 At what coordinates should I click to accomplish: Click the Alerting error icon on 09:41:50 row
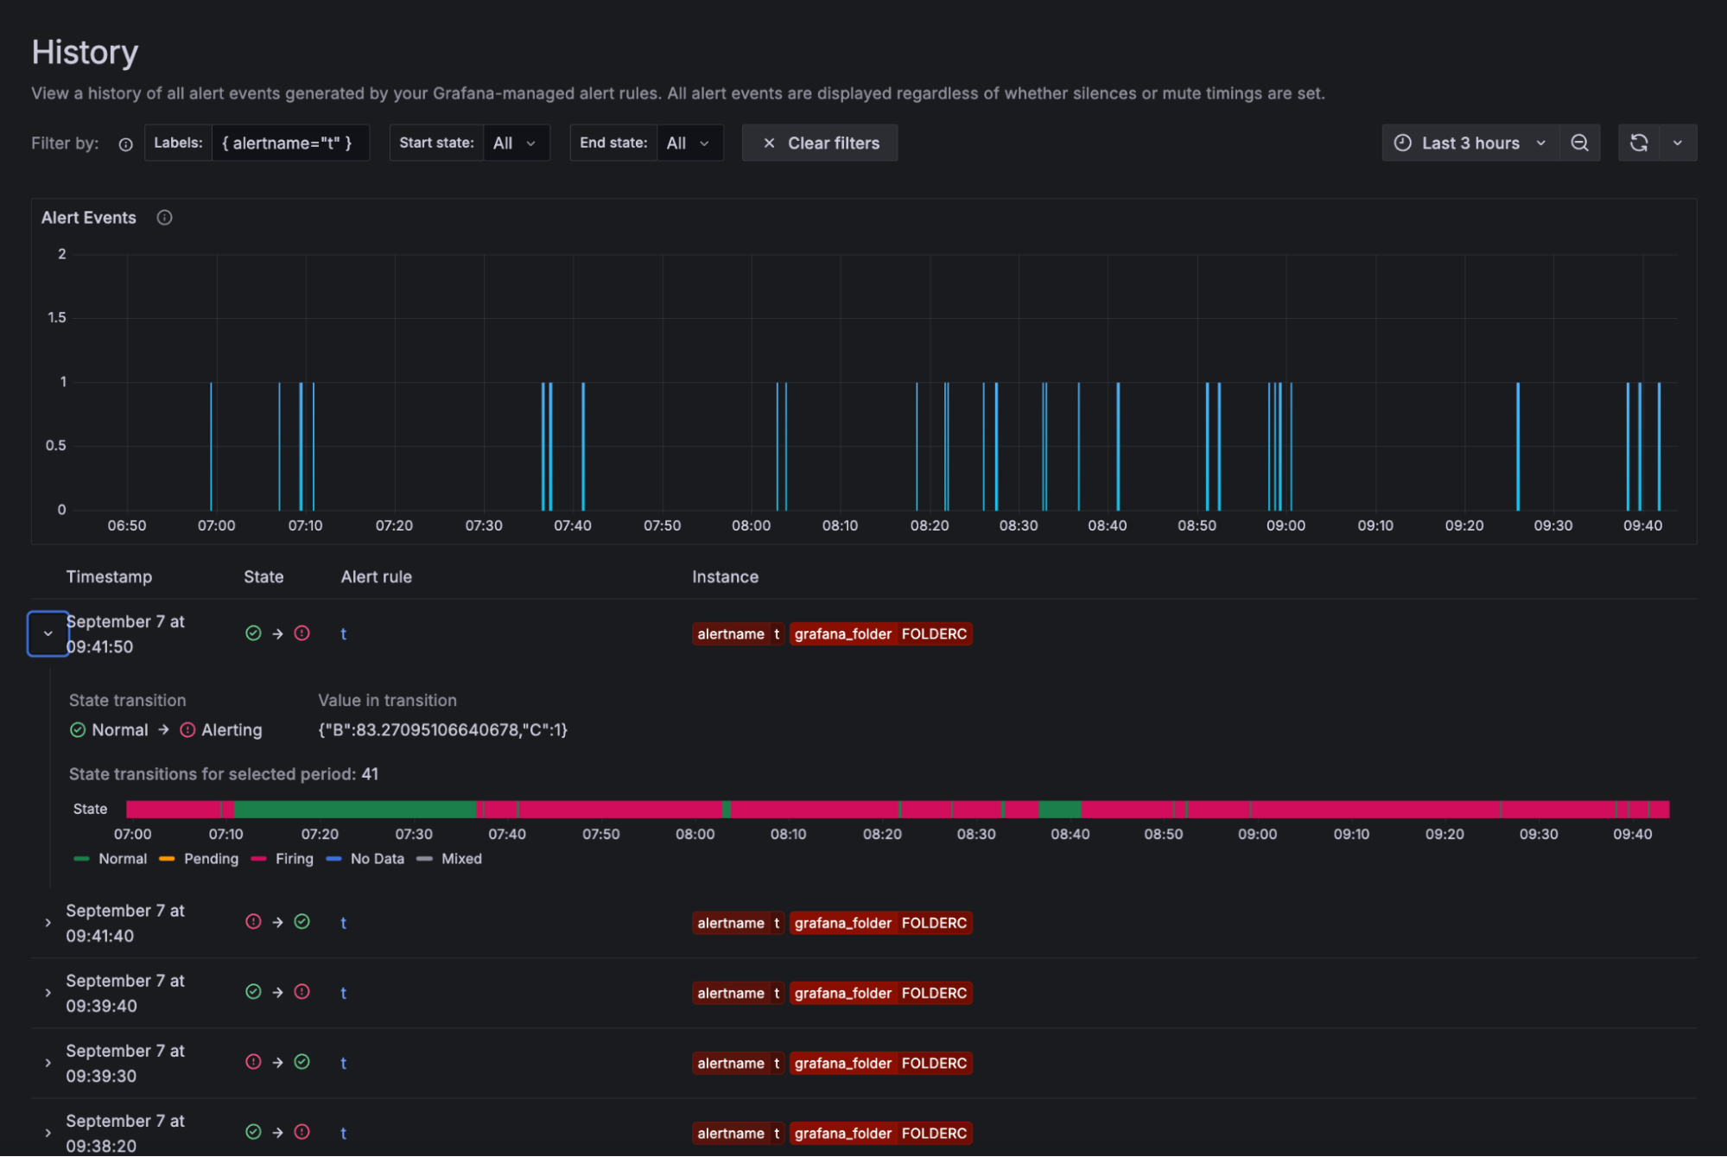pyautogui.click(x=302, y=633)
